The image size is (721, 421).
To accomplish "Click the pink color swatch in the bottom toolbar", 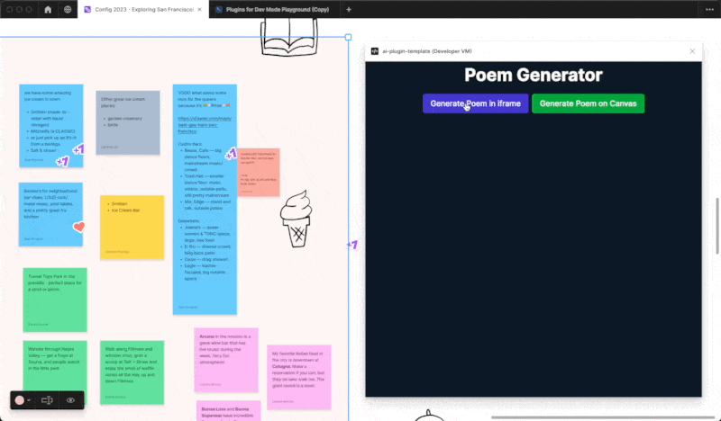I will (x=20, y=399).
